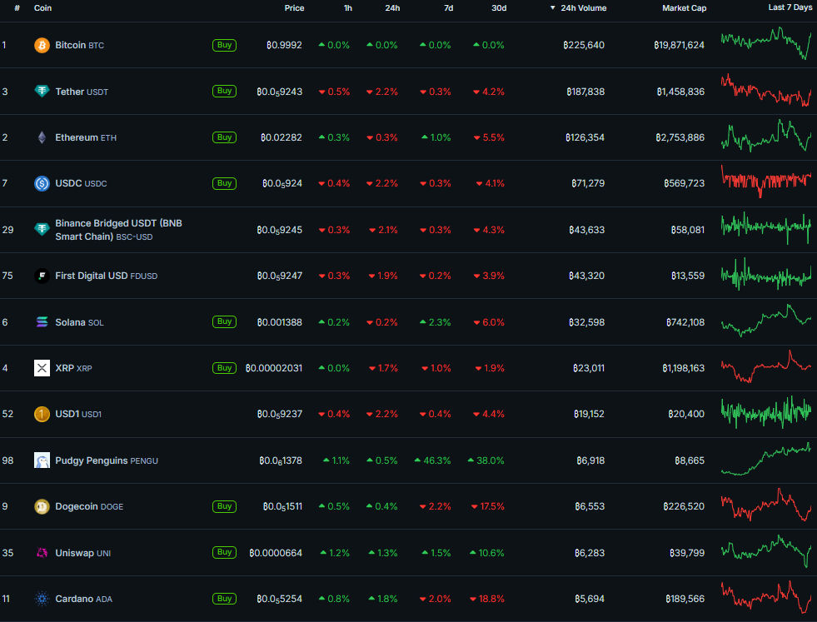Open the Tether USDT coin page
Viewport: 817px width, 622px height.
click(82, 92)
